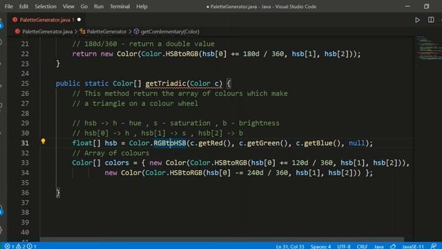Click the getTriadic method name
The image size is (442, 249).
[166, 84]
